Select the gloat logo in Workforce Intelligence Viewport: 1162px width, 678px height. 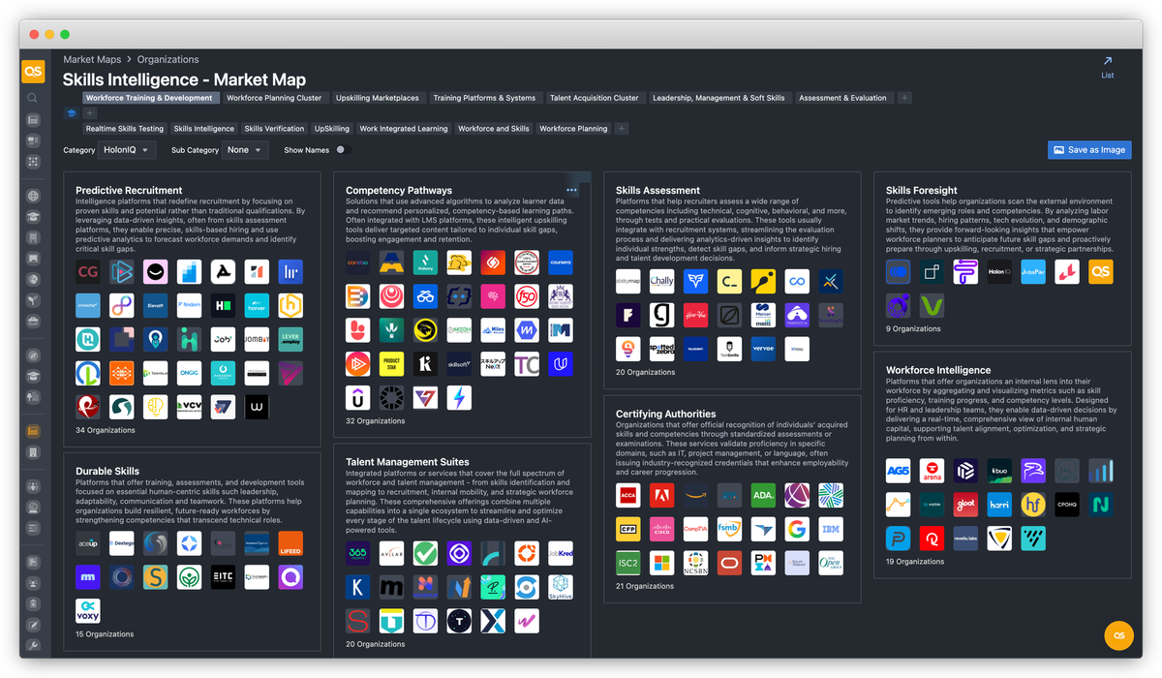pyautogui.click(x=965, y=506)
